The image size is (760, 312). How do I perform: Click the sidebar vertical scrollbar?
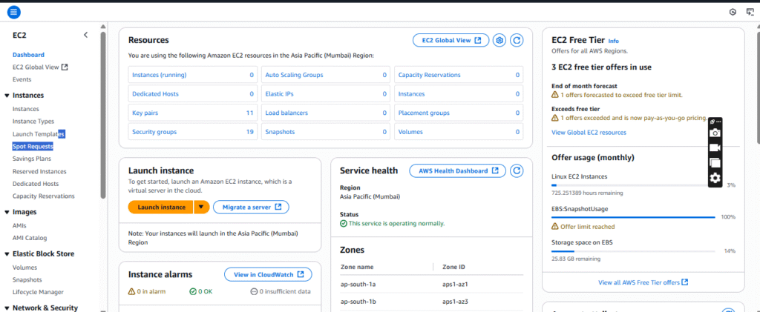[x=102, y=114]
